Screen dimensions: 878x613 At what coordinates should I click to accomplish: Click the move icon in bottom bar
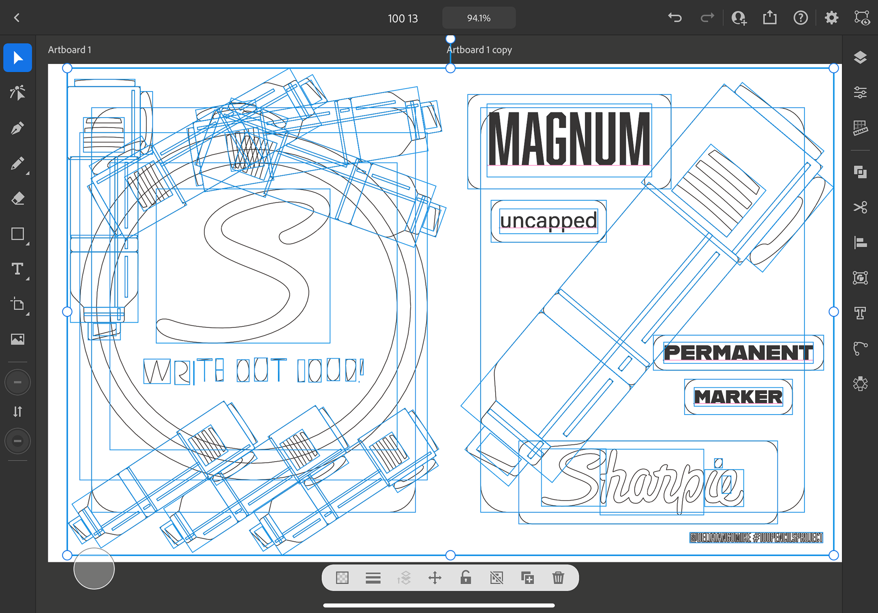click(x=435, y=578)
